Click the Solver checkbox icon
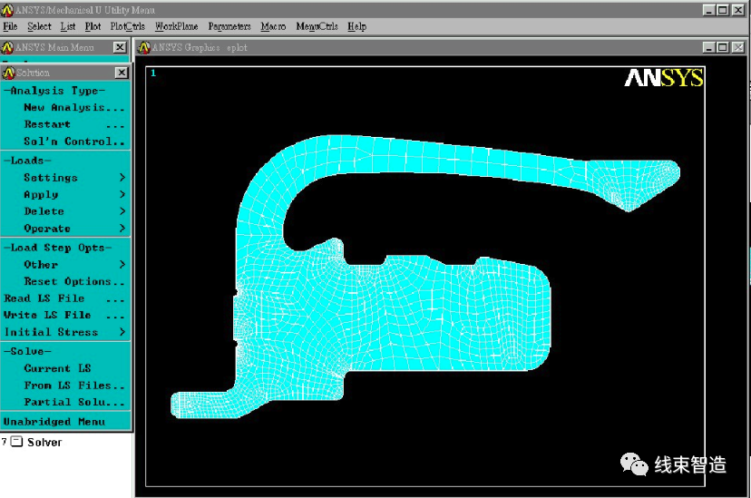 pos(15,442)
